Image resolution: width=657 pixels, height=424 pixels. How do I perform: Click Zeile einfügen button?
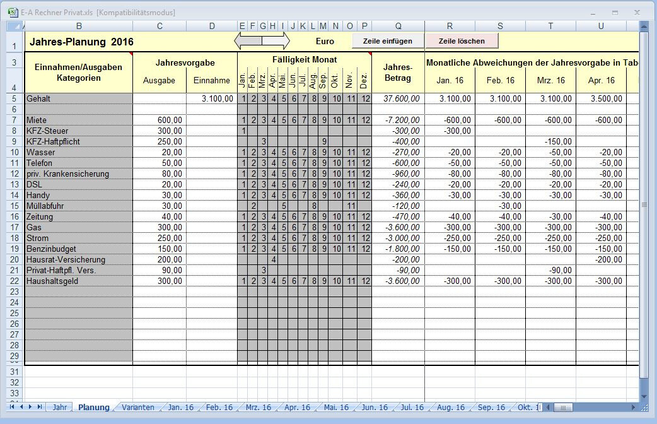388,41
